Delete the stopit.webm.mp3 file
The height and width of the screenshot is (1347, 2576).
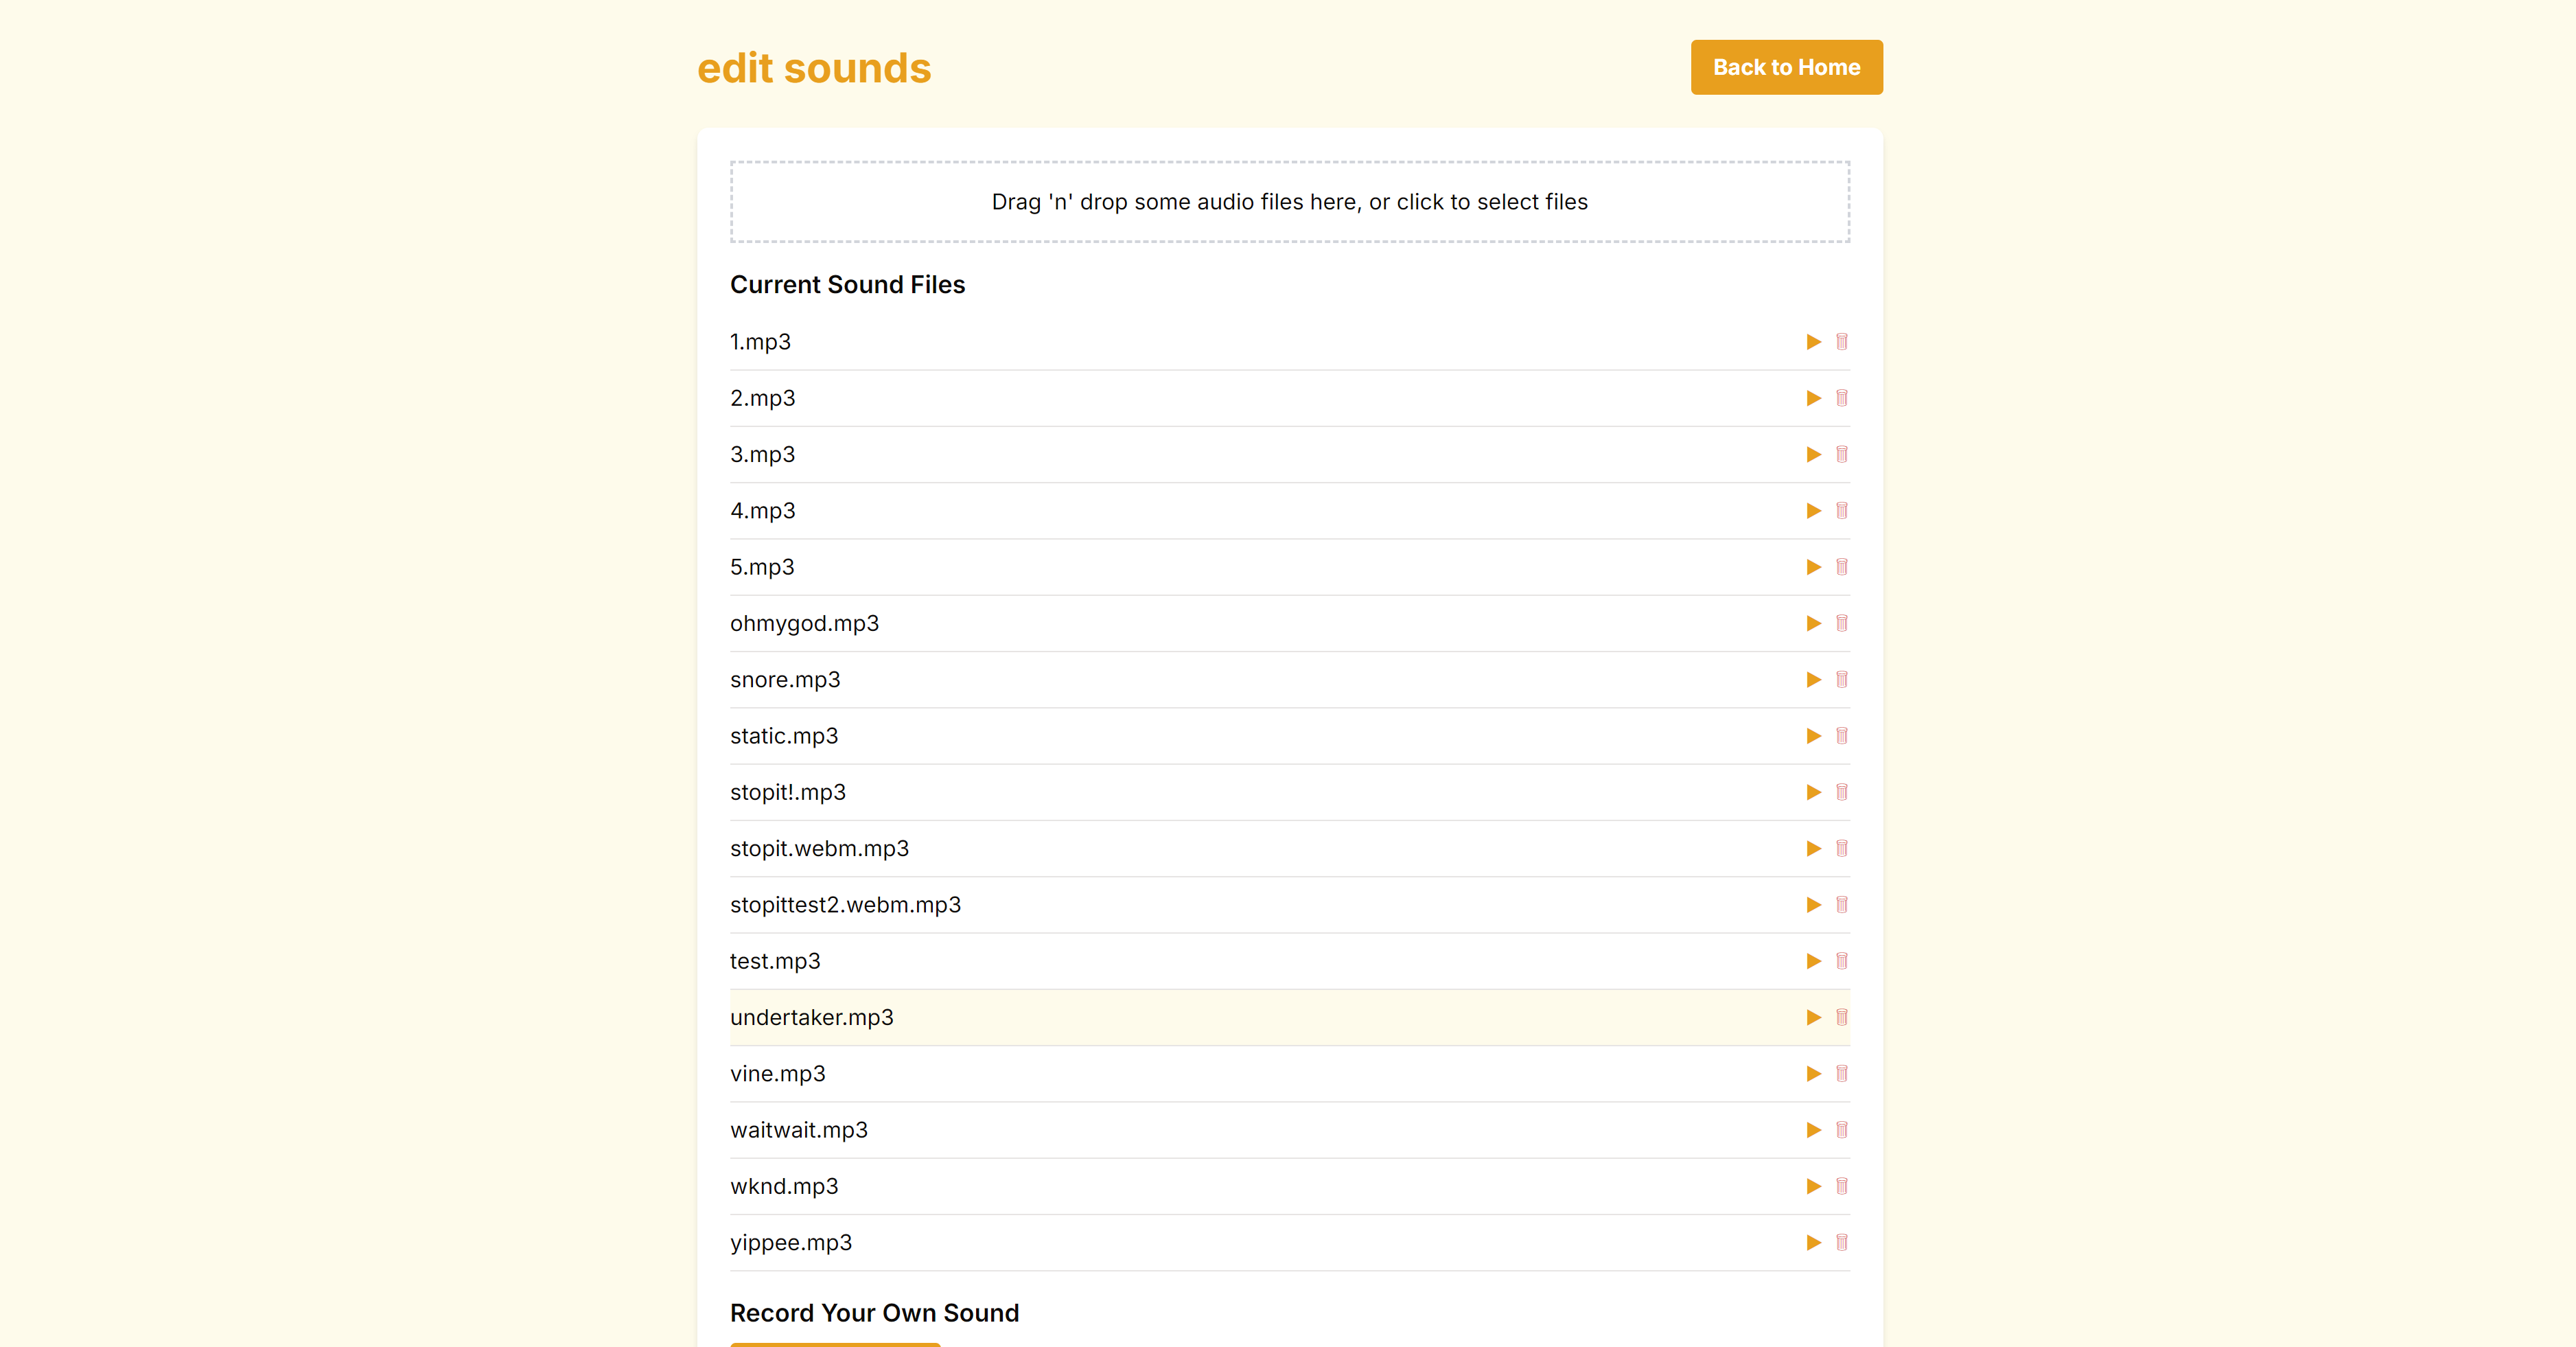pos(1841,849)
